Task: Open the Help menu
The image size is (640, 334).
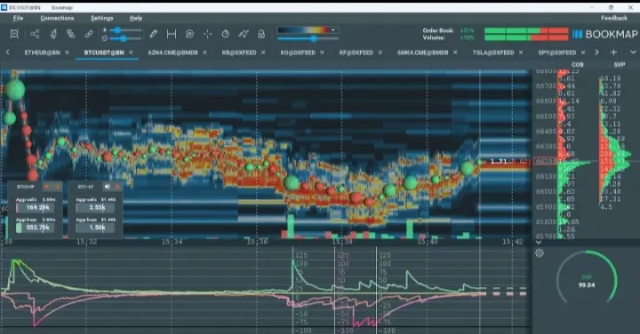Action: [x=136, y=18]
